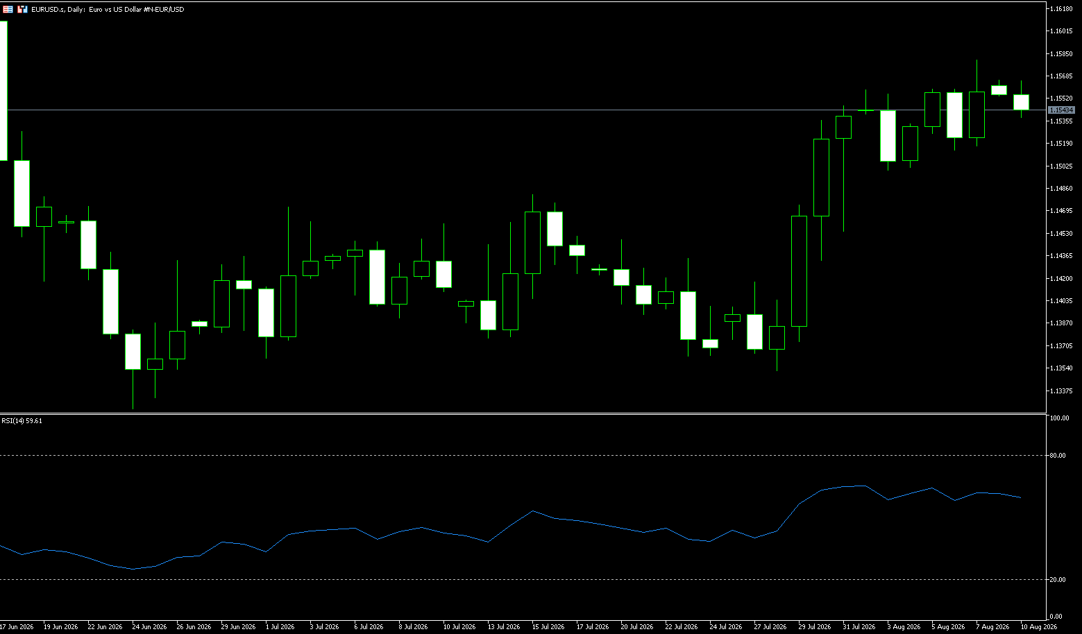Viewport: 1082px width, 634px height.
Task: Click the 1.14035 price scale label
Action: click(x=1062, y=301)
